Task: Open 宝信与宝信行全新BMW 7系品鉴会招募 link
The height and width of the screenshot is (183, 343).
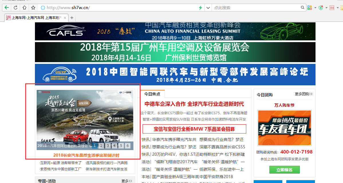Action: click(x=194, y=129)
